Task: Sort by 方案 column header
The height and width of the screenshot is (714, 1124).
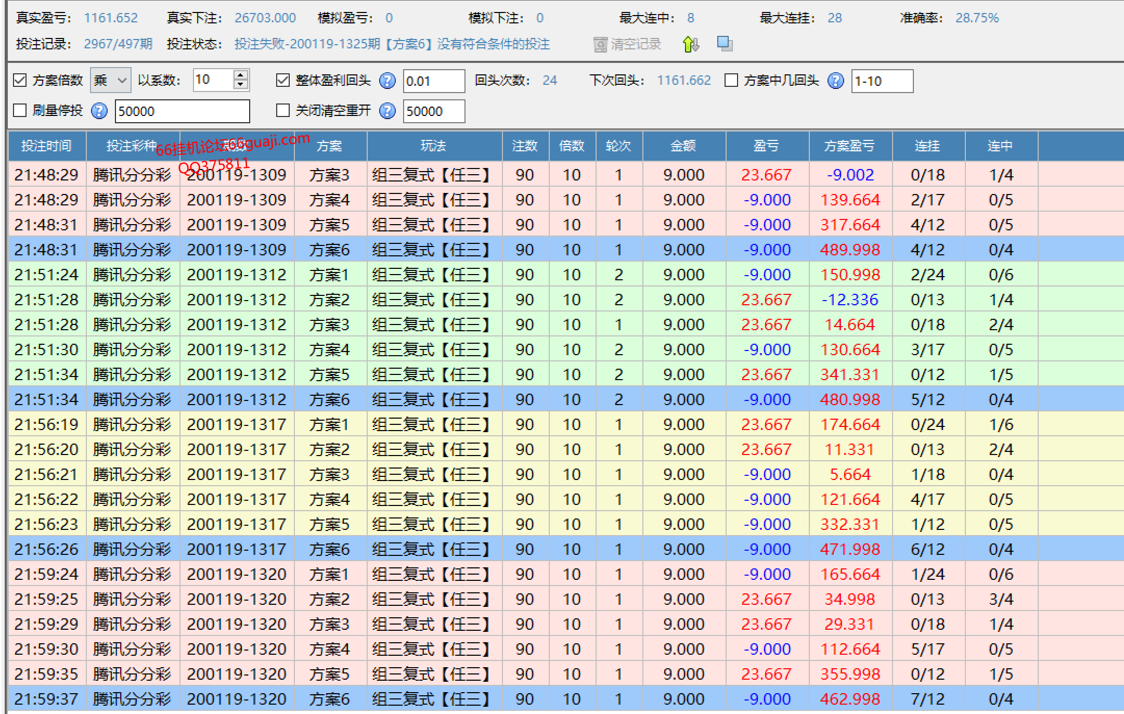Action: click(x=330, y=146)
